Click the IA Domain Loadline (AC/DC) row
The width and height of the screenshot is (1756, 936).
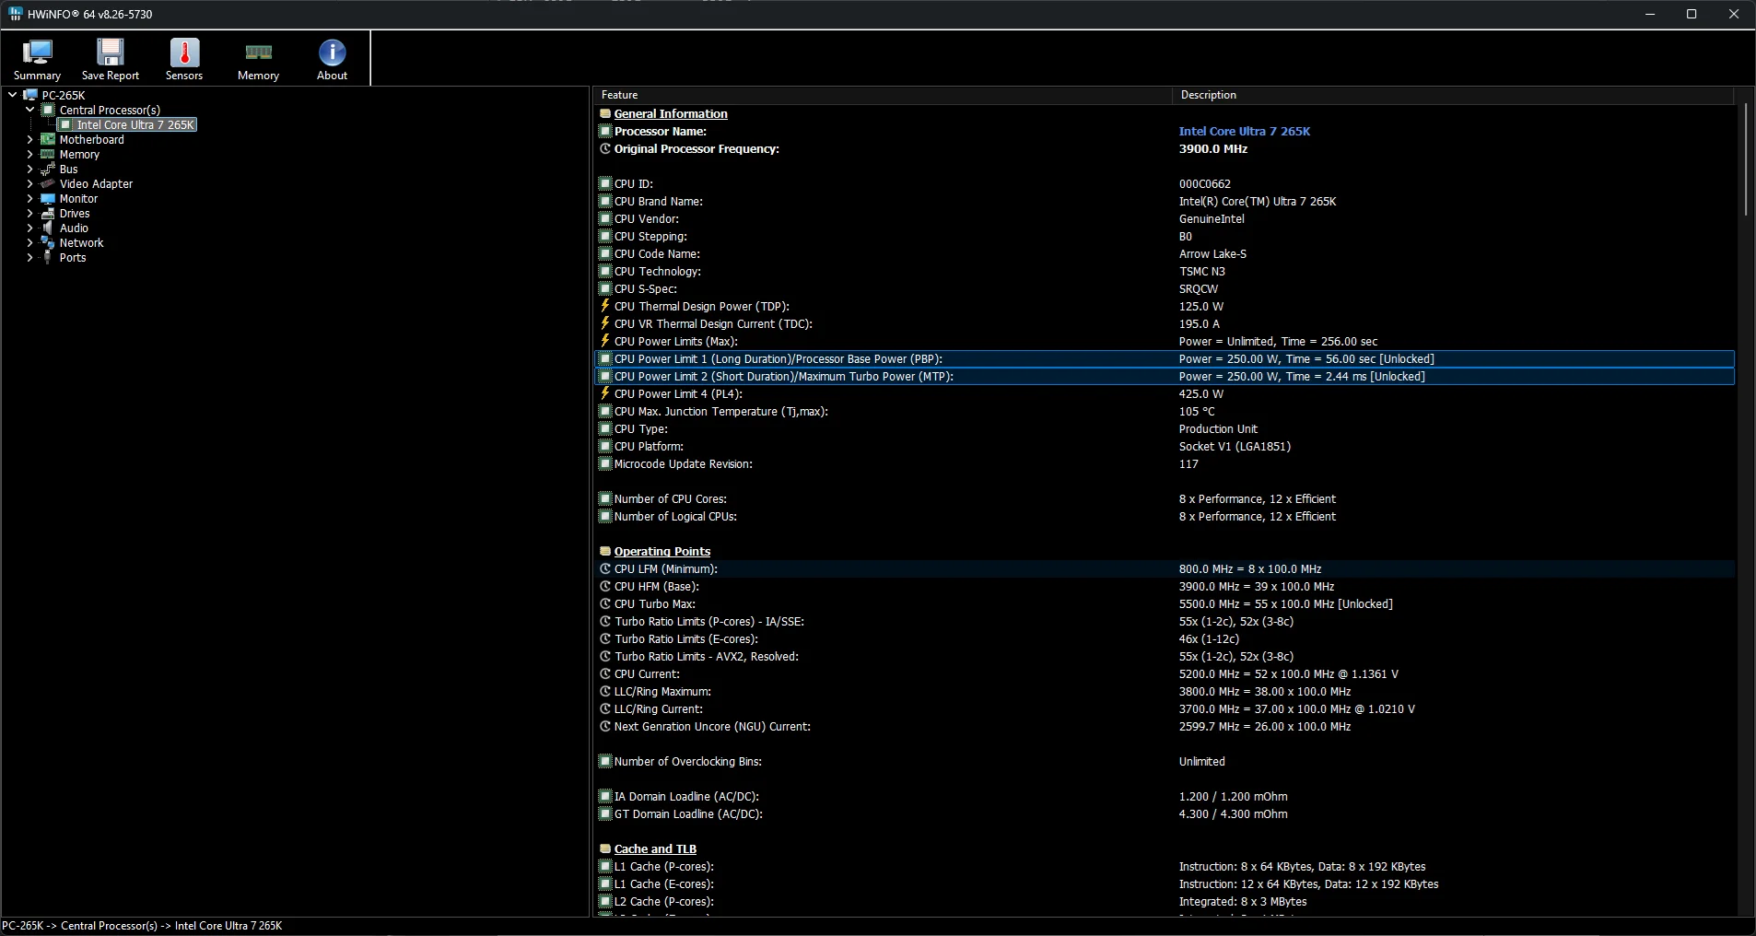tap(1165, 797)
